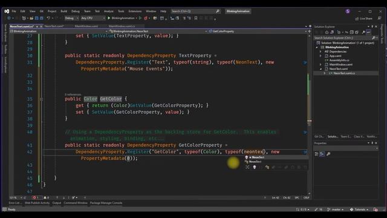Viewport: 387px width, 218px height.
Task: Open the Error List panel tab
Action: pyautogui.click(x=15, y=203)
